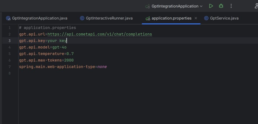Image resolution: width=258 pixels, height=124 pixels.
Task: Open the three-dot more actions menu
Action: pyautogui.click(x=231, y=6)
